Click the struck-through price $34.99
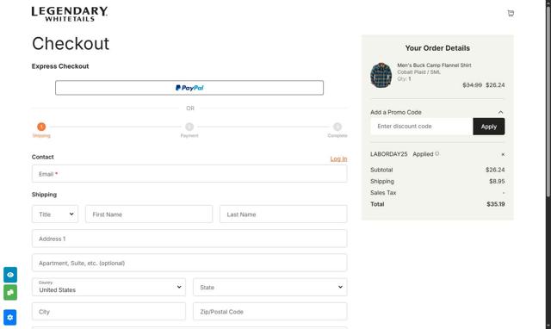 (472, 85)
